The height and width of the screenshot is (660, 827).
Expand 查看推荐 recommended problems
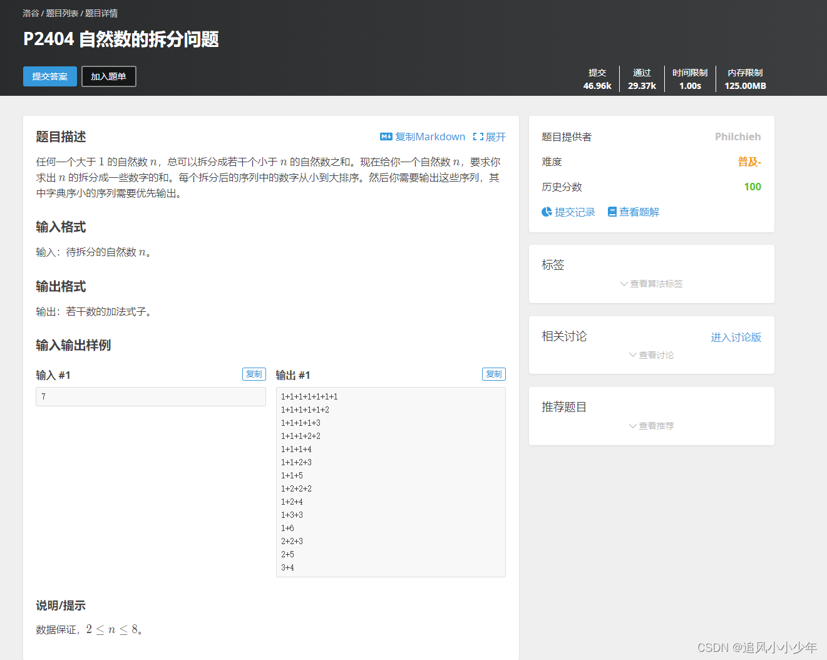pos(651,426)
